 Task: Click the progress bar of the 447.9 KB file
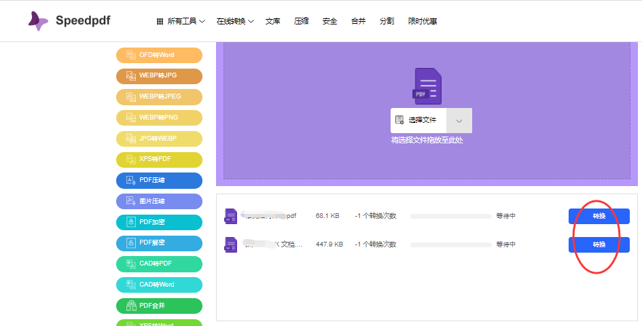tap(451, 244)
